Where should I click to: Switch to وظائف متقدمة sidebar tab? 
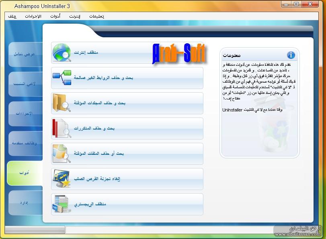[25, 143]
